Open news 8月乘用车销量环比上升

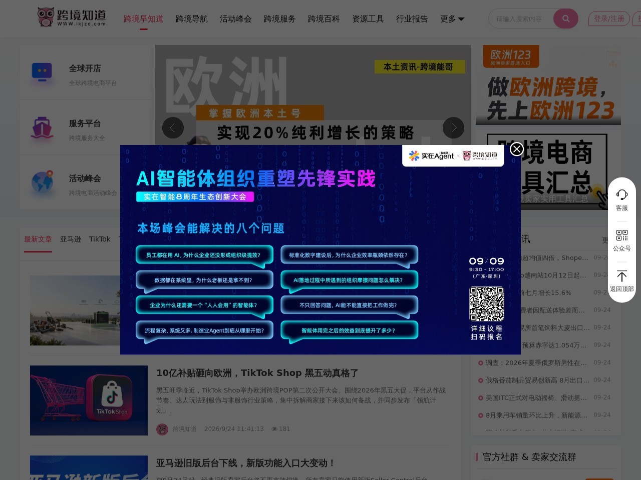click(x=536, y=415)
